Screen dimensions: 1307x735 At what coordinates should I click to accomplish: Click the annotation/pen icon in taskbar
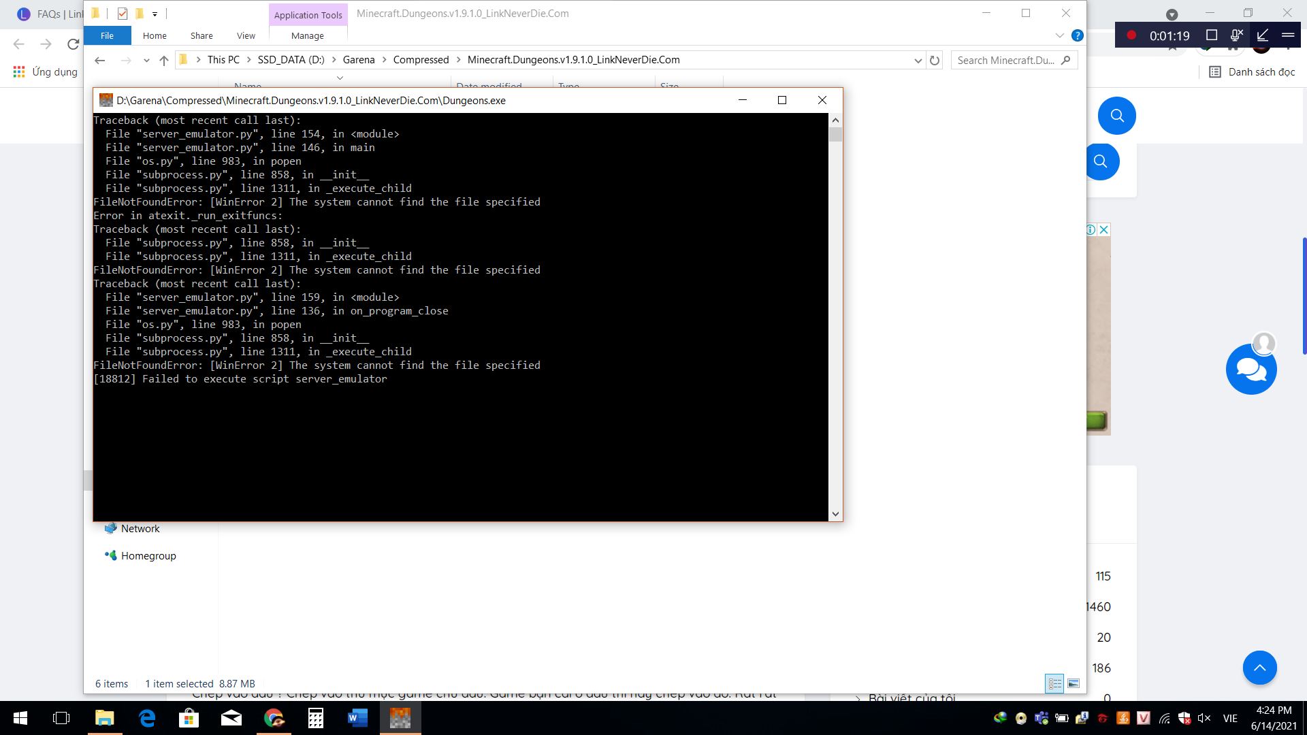[1264, 35]
